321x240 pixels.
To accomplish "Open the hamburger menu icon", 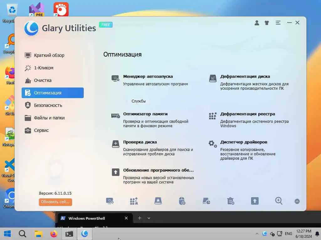I will coord(278,23).
